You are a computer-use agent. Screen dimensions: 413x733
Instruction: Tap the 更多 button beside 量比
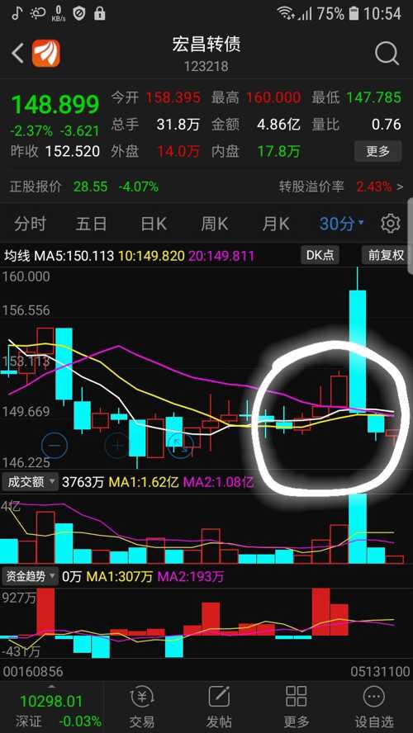[x=377, y=151]
